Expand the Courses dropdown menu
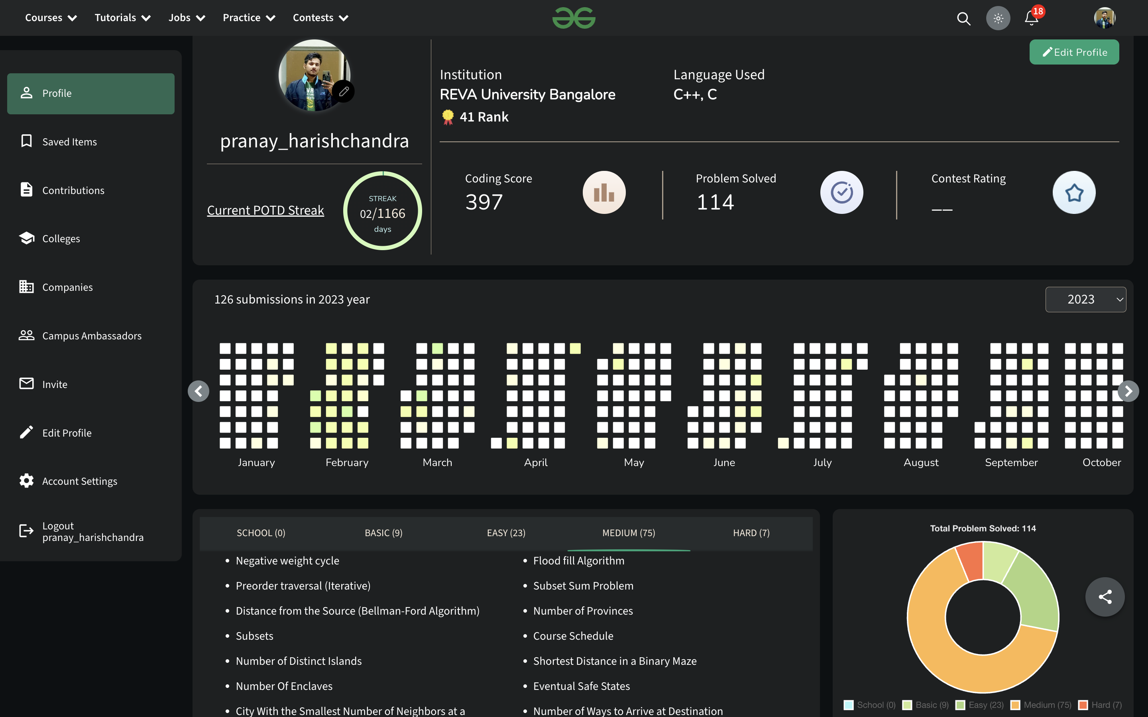 pos(51,18)
